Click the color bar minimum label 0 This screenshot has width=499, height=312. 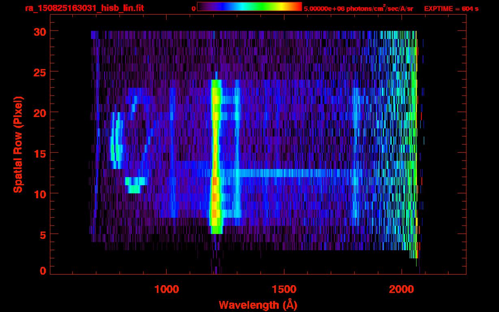(193, 9)
